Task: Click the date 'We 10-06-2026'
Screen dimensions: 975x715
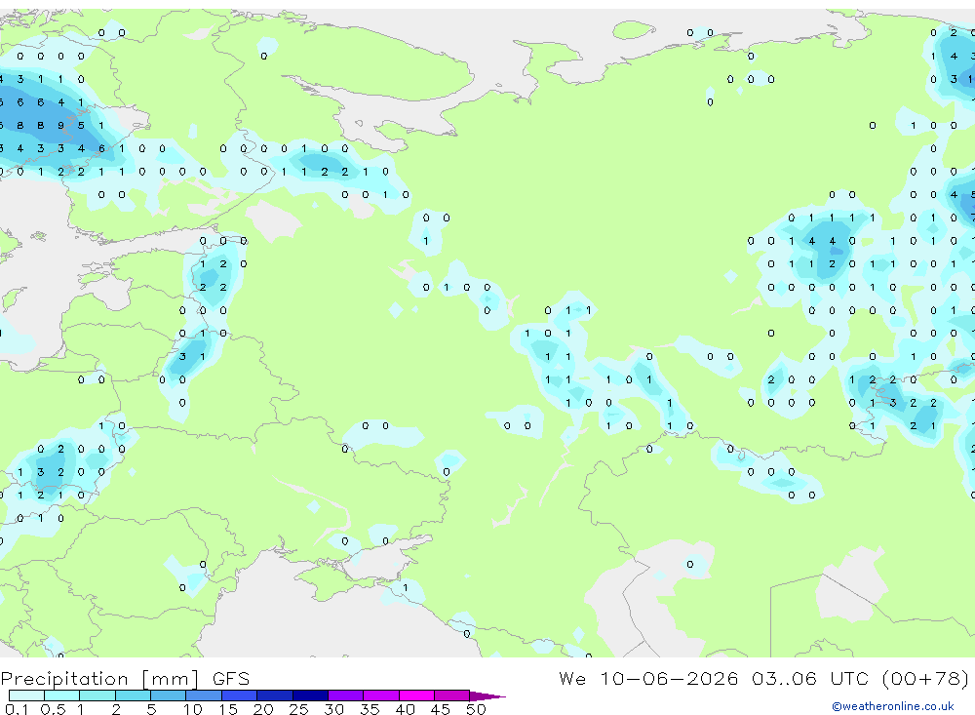Action: coord(648,678)
